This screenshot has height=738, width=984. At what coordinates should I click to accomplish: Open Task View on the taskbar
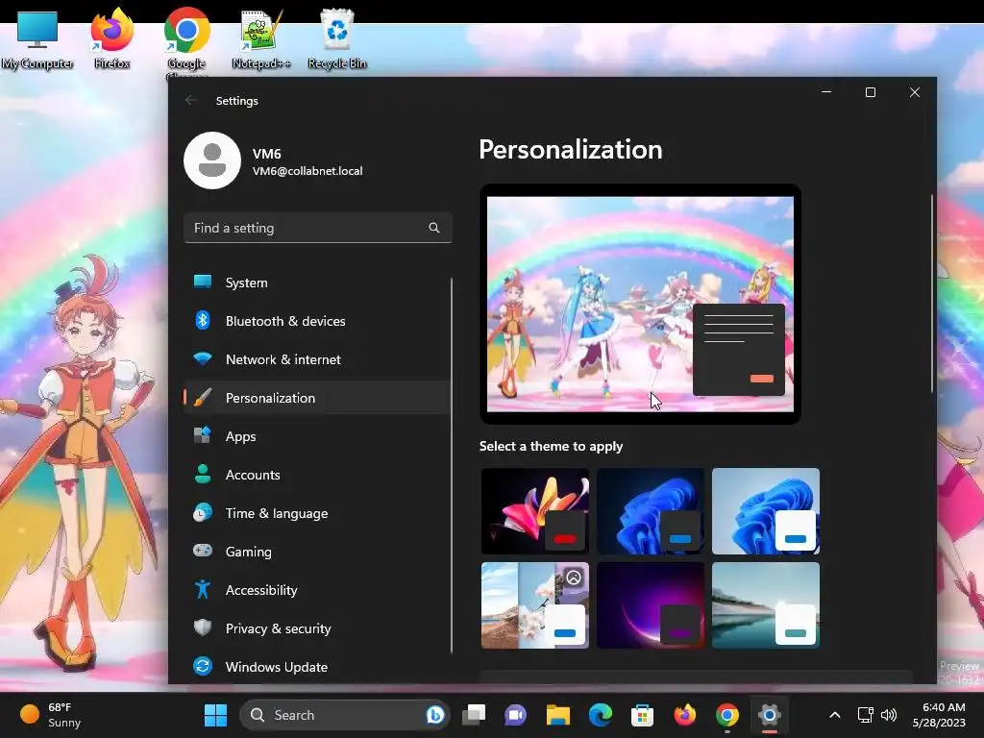tap(474, 715)
